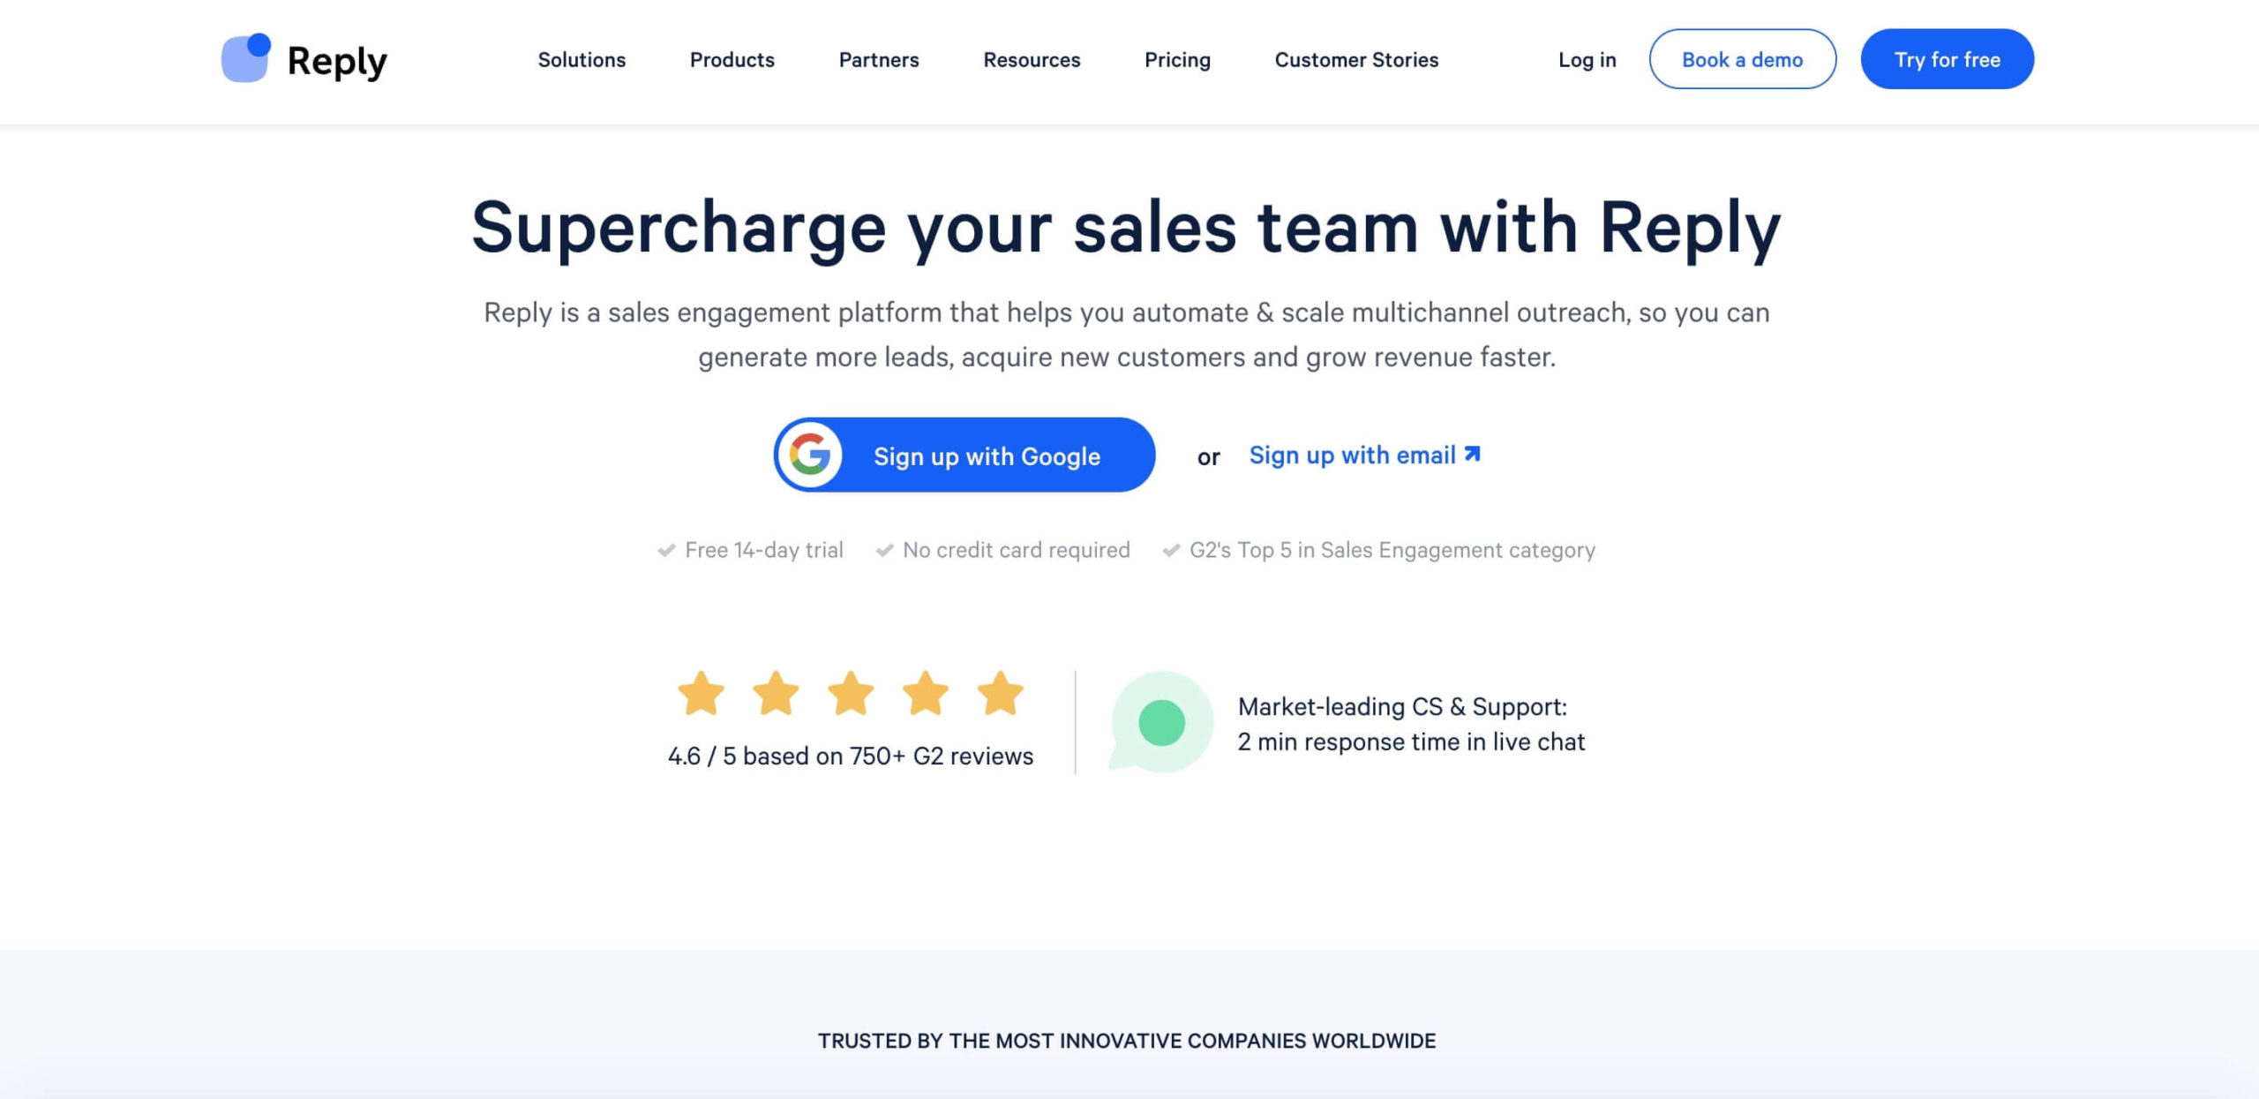
Task: Click the checkmark next to No credit card required
Action: [884, 551]
